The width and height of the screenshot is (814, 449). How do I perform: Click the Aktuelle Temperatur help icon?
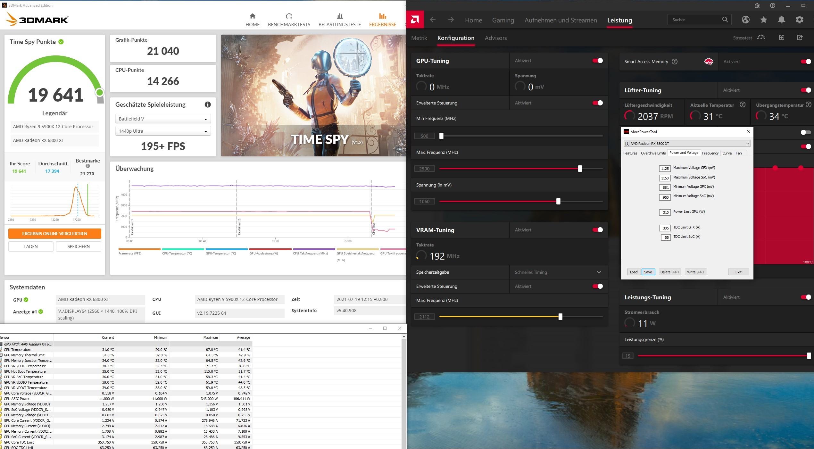click(x=743, y=104)
